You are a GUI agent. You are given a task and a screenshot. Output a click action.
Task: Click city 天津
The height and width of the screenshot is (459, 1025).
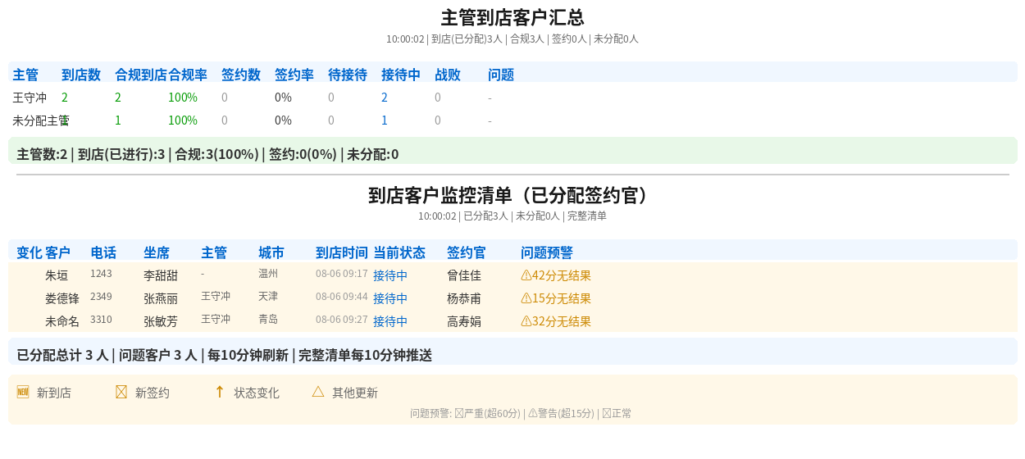click(x=268, y=297)
